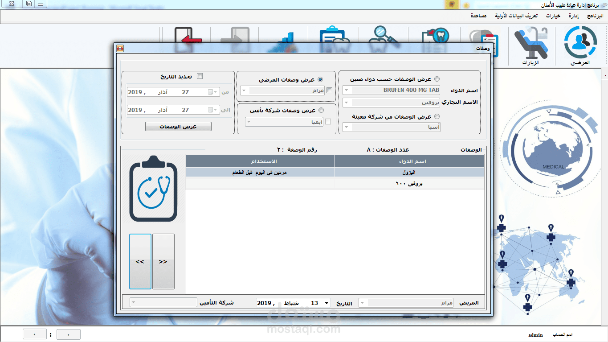Open the 'تعريف البيانات الأولية' menu
The height and width of the screenshot is (342, 608).
(x=517, y=16)
